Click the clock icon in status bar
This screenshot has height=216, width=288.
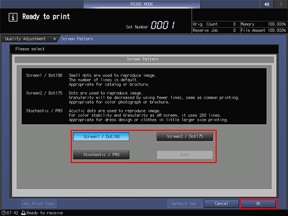(x=4, y=213)
